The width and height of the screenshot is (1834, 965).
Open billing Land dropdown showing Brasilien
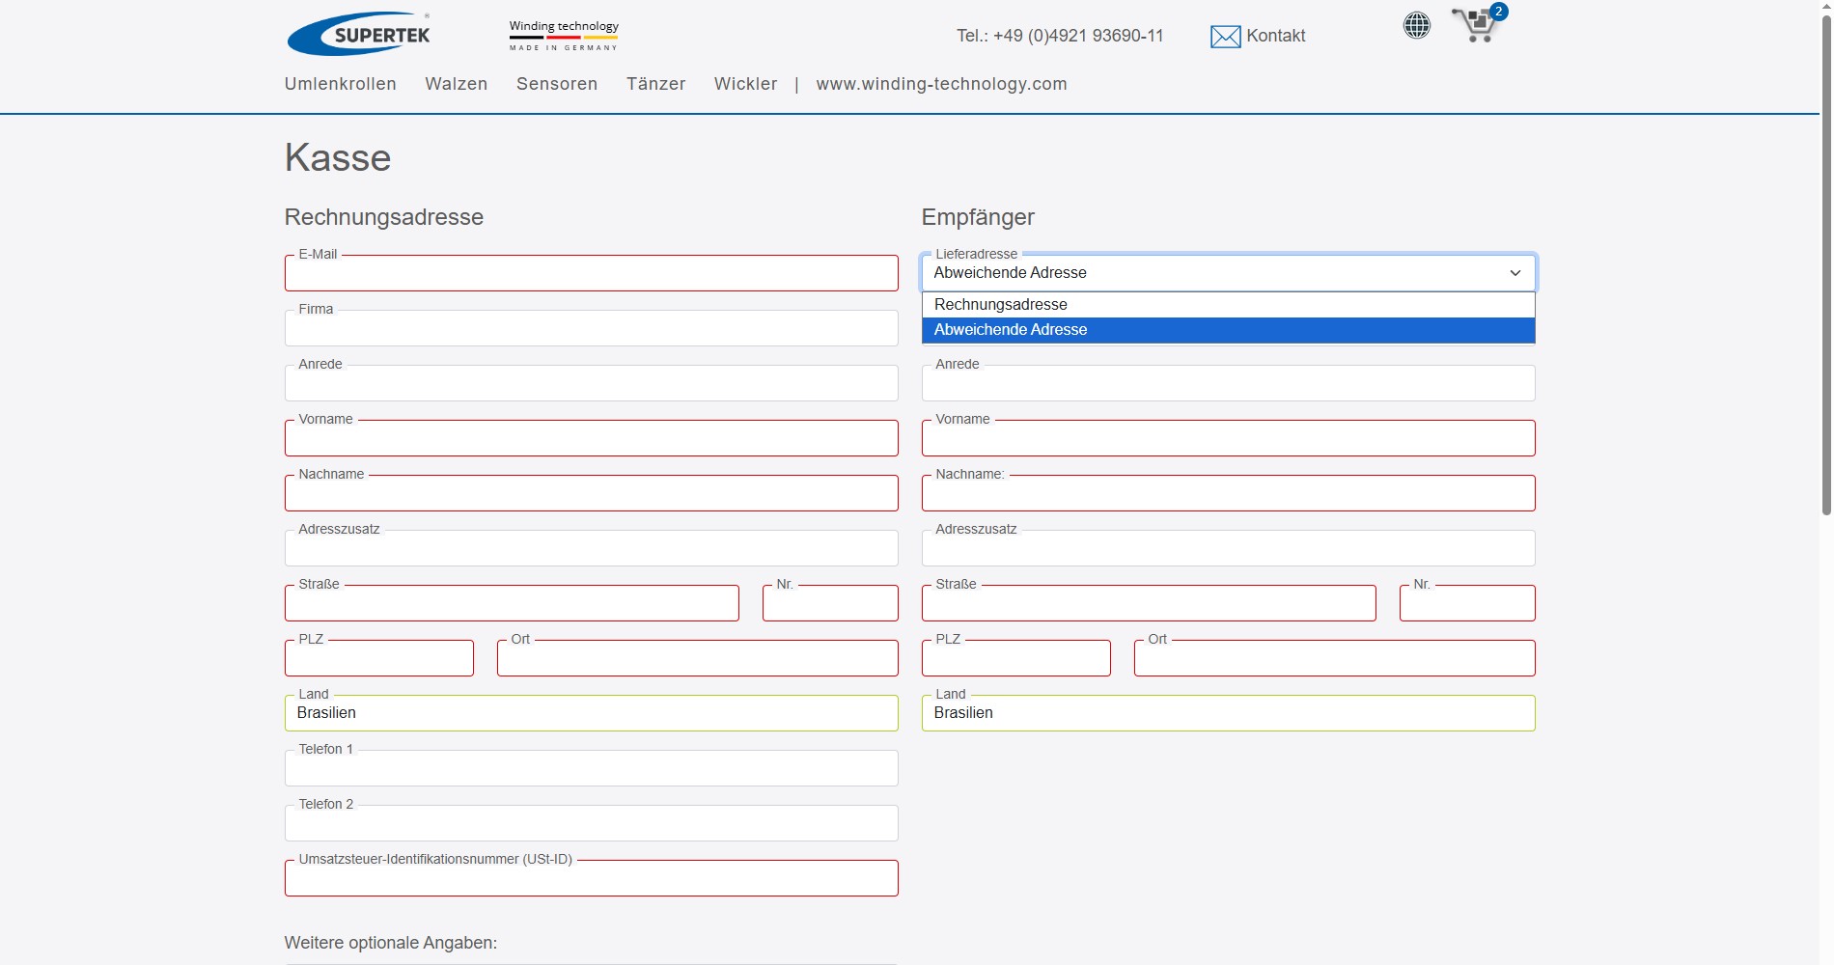click(x=591, y=713)
